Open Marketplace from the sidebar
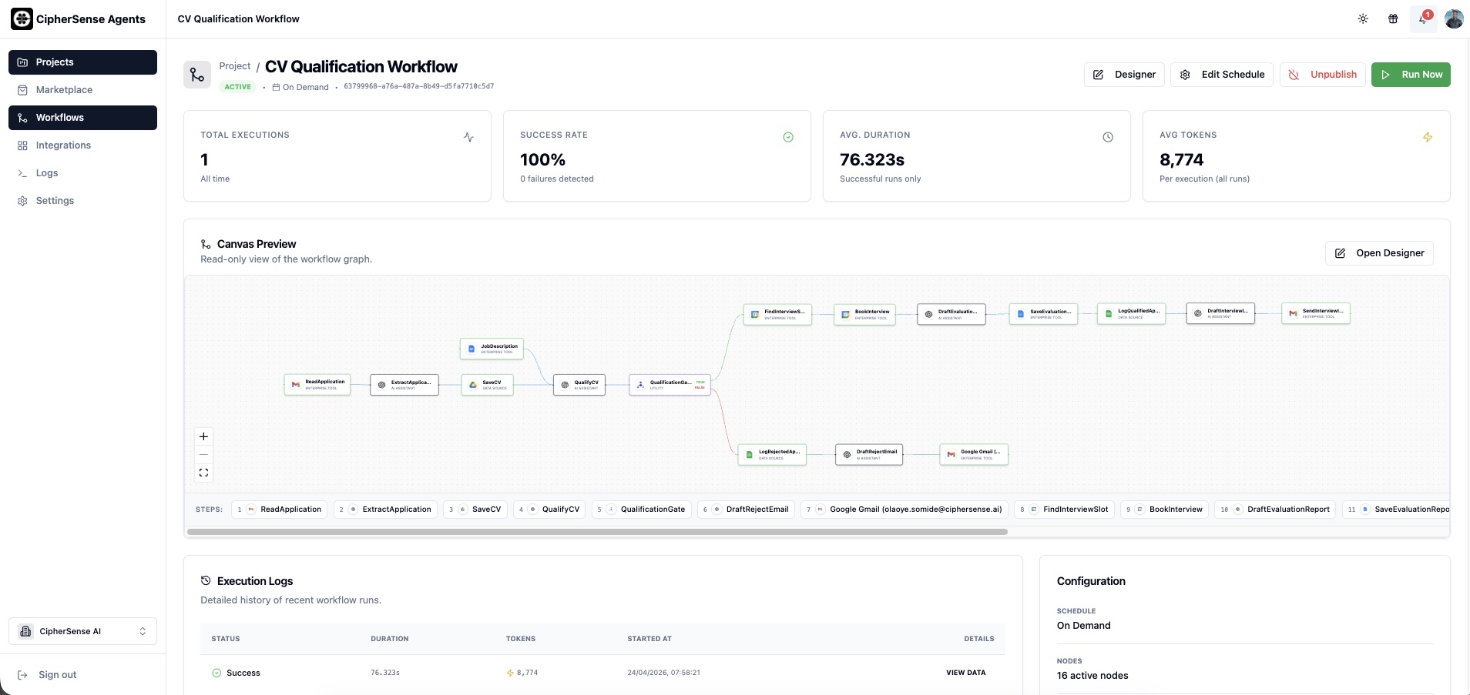The image size is (1470, 695). click(x=65, y=89)
